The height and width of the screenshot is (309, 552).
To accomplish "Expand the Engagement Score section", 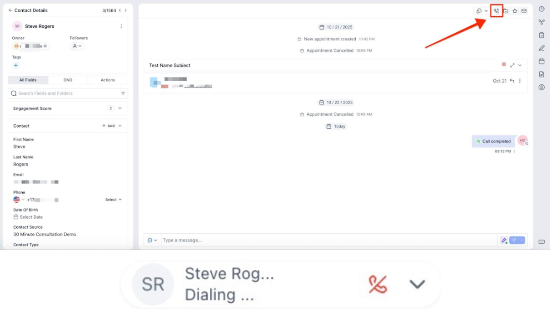I will (120, 108).
